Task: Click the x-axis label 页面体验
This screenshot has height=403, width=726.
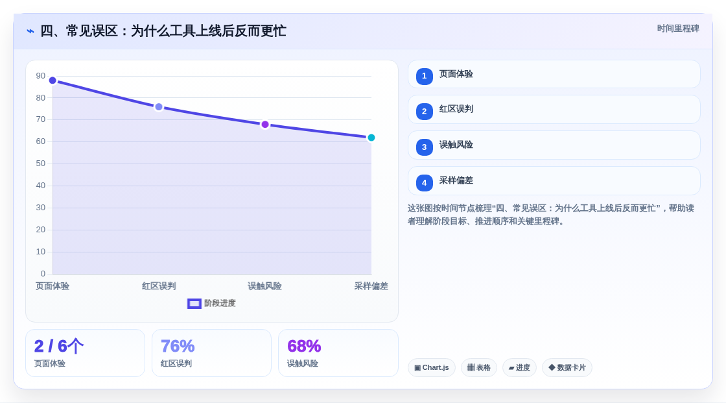Action: coord(53,286)
